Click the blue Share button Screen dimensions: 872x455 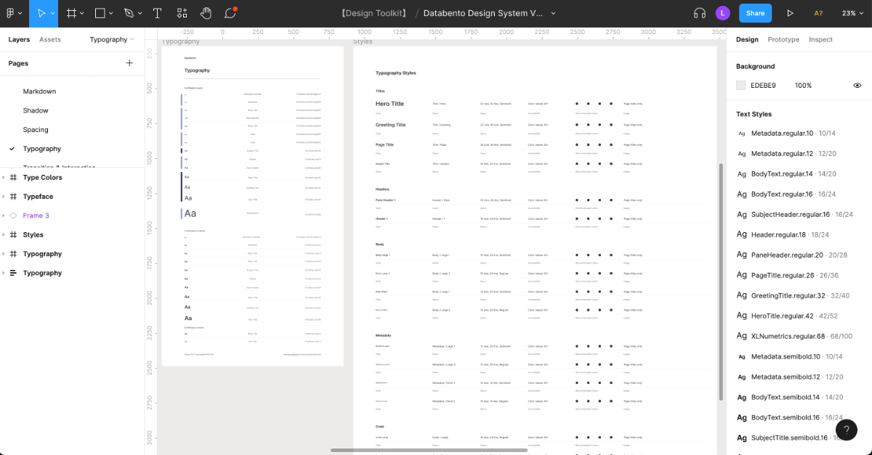click(x=755, y=13)
